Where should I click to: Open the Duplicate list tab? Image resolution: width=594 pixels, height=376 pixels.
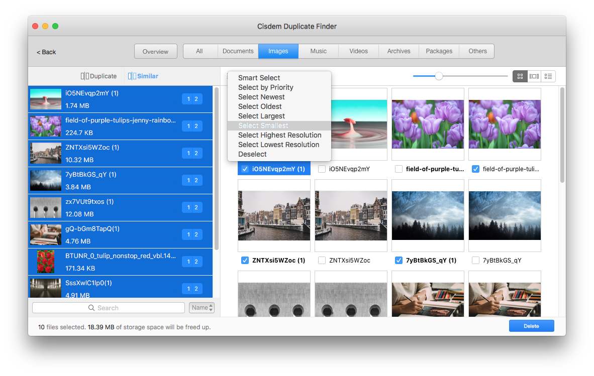98,76
